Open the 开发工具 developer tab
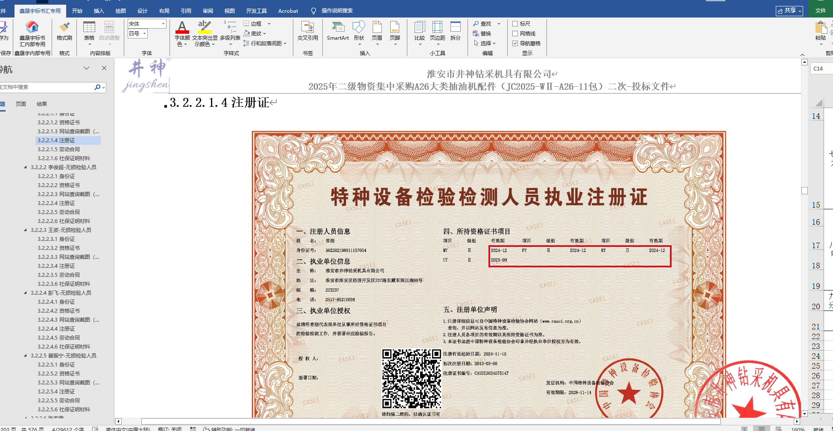 pyautogui.click(x=256, y=11)
